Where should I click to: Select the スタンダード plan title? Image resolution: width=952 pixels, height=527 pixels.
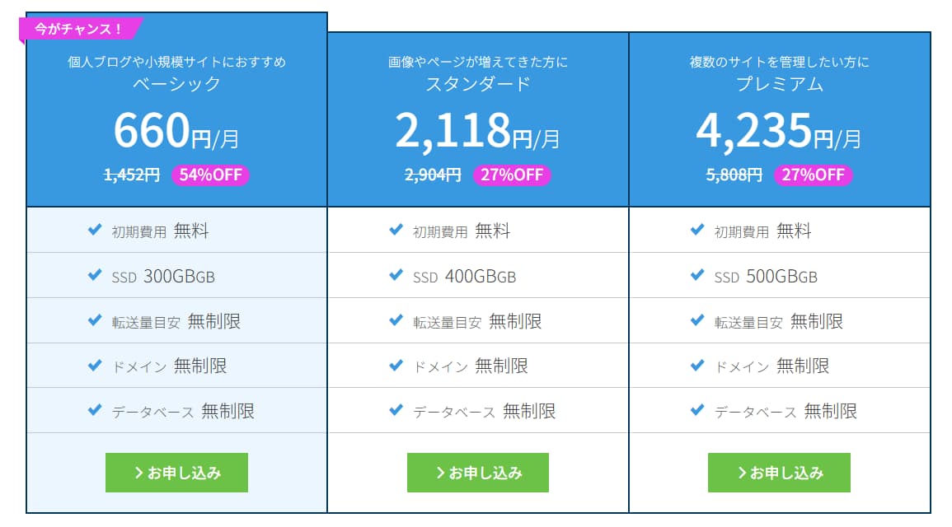[478, 84]
